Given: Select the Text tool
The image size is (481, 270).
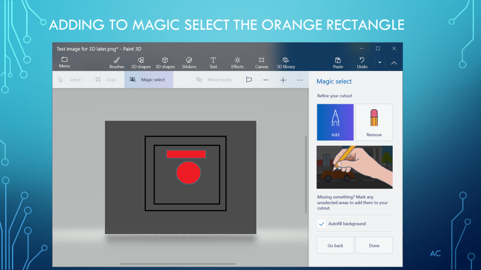Looking at the screenshot, I should point(213,62).
